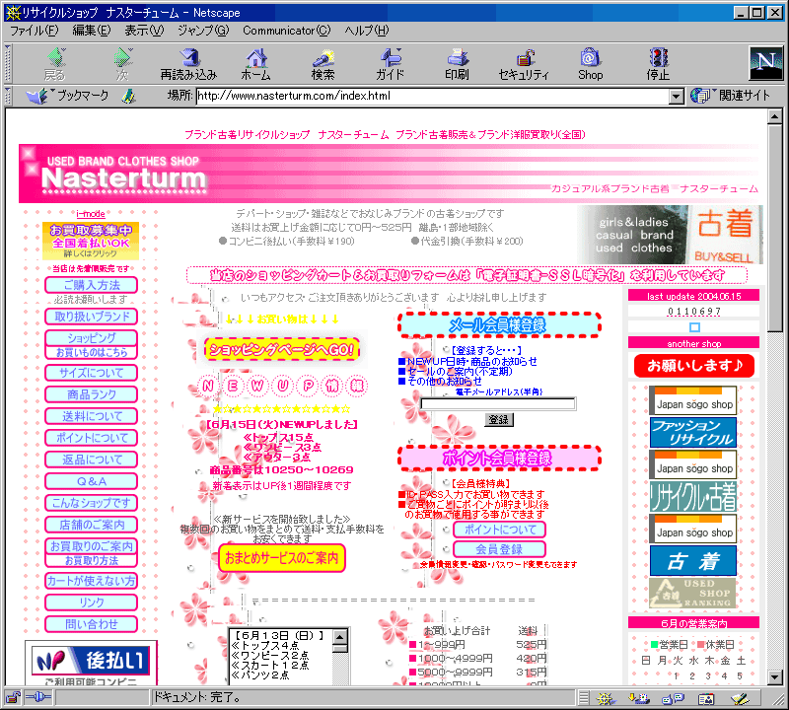The height and width of the screenshot is (710, 789).
Task: Click the ポイントについて button in member section
Action: pos(499,530)
